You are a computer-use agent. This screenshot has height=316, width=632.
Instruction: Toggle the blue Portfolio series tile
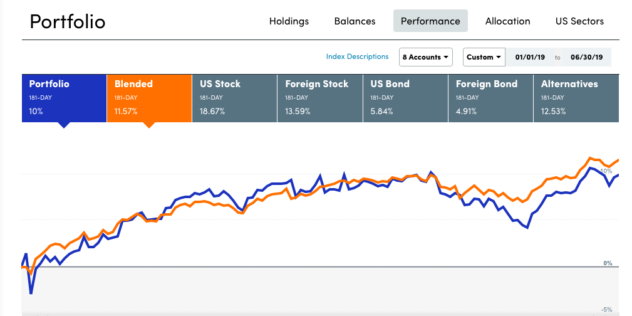[x=64, y=98]
